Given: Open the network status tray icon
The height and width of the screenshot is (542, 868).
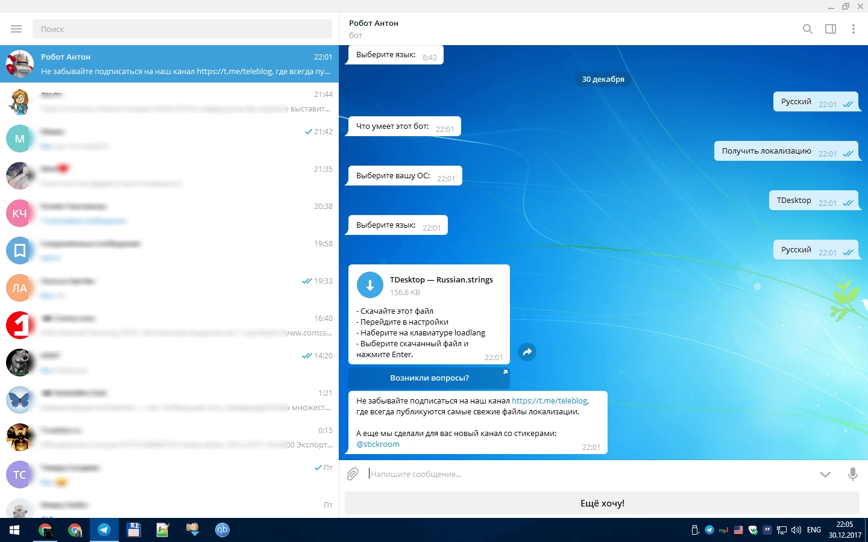Looking at the screenshot, I should pos(782,530).
